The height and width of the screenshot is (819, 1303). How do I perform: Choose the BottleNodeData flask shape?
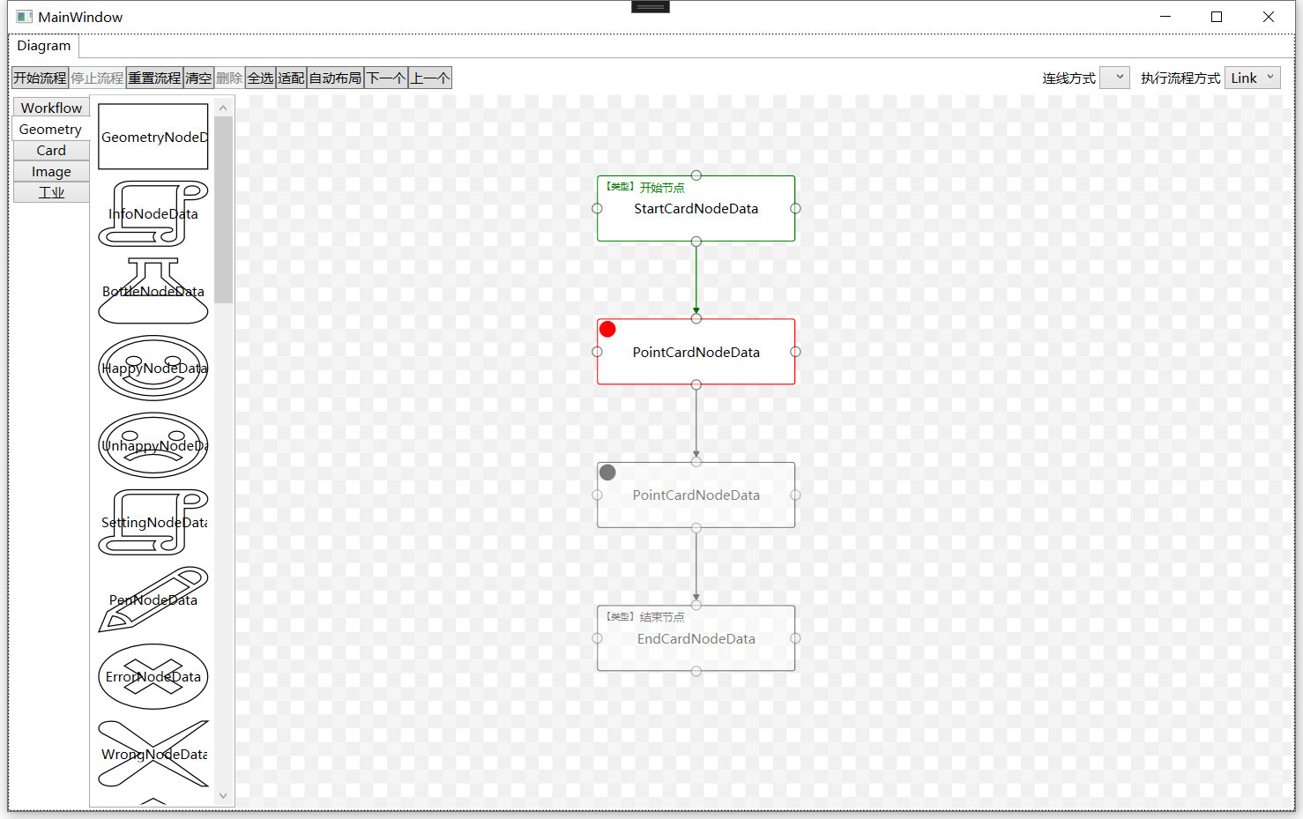pyautogui.click(x=153, y=291)
